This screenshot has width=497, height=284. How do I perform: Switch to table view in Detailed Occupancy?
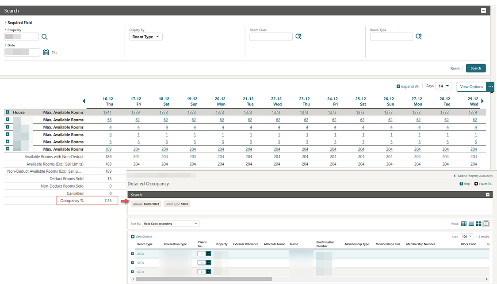click(464, 224)
